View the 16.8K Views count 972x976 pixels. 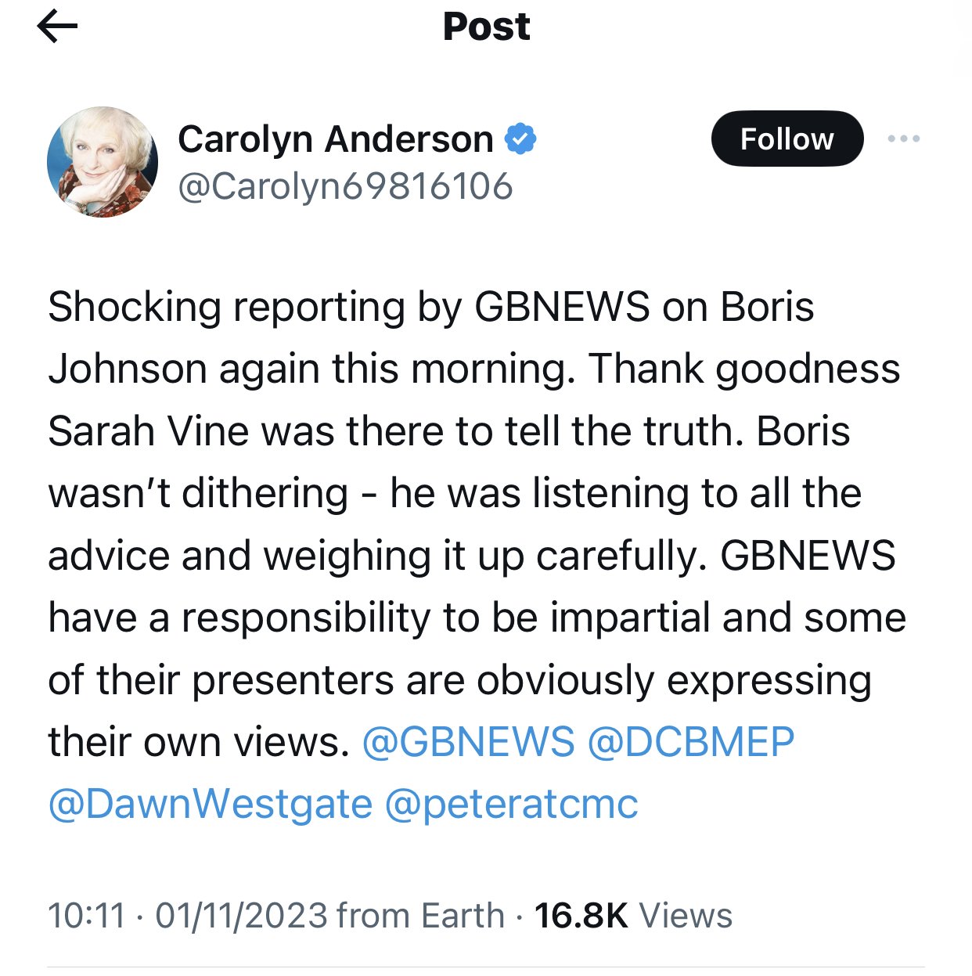(632, 916)
